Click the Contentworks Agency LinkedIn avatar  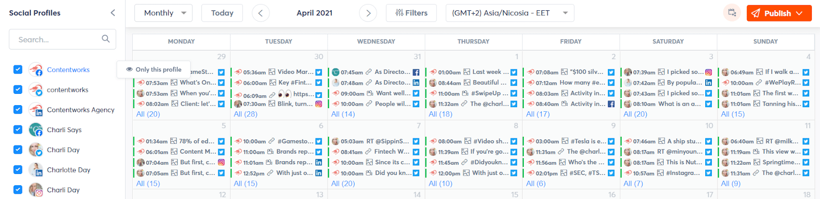pyautogui.click(x=36, y=110)
